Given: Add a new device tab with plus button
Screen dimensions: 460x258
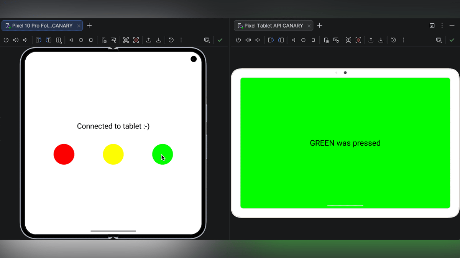Looking at the screenshot, I should click(89, 26).
